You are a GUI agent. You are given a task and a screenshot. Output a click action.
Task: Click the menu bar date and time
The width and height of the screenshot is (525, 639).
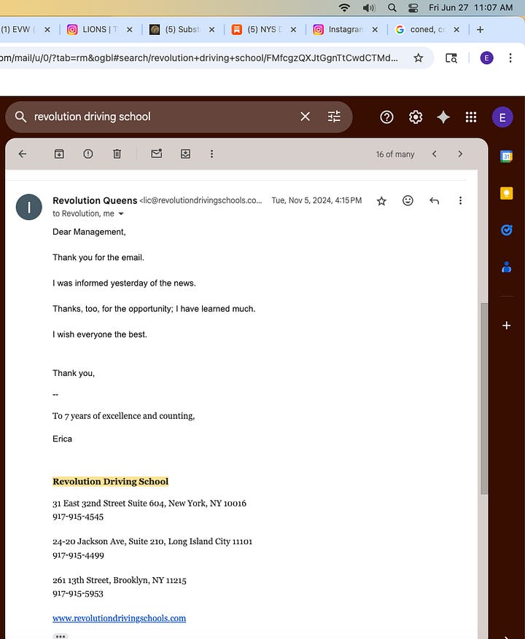pos(470,7)
